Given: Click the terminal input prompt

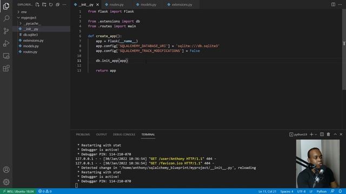Looking at the screenshot, I should [x=77, y=185].
